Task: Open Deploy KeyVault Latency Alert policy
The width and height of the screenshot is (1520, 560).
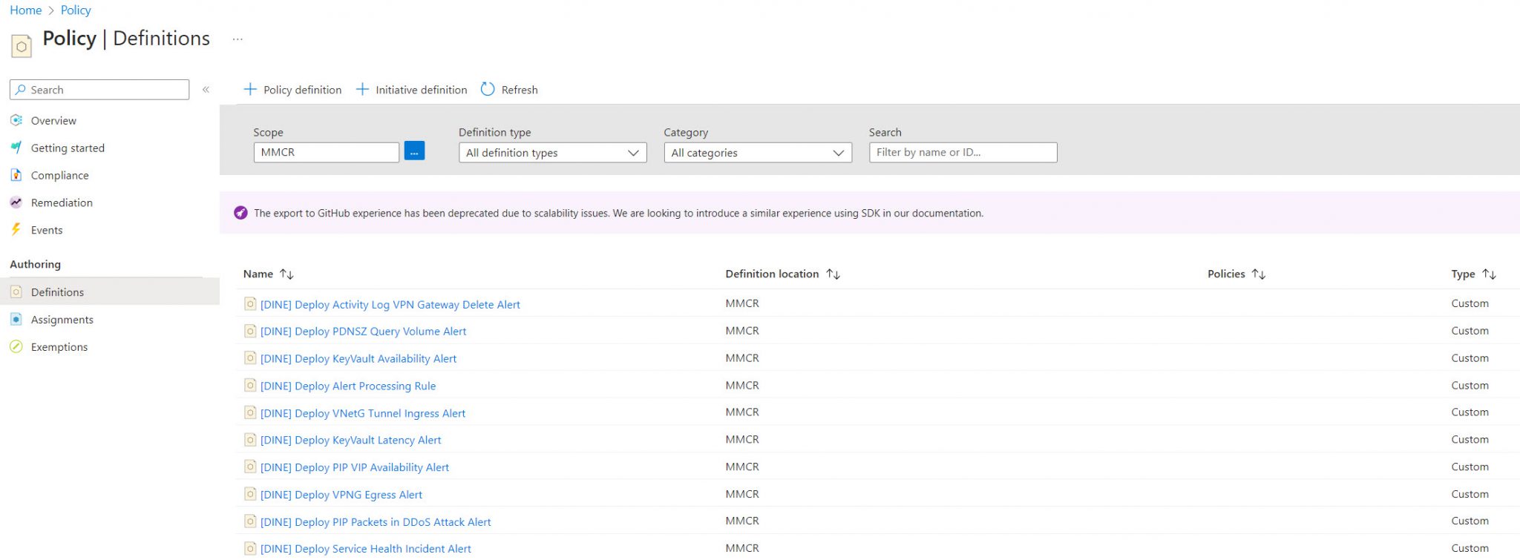Action: (x=350, y=440)
